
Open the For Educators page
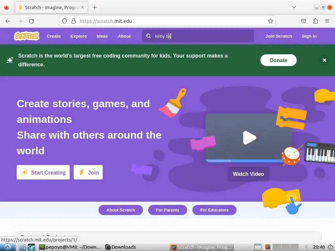coord(214,210)
